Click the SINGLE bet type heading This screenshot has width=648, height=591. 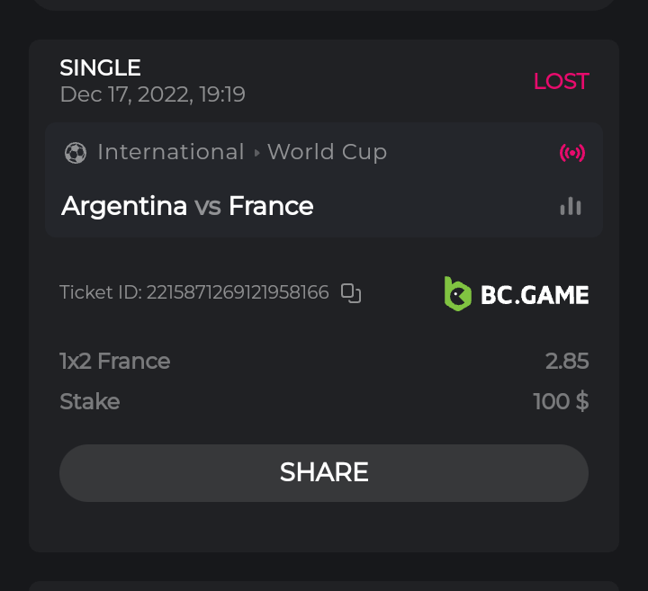(x=100, y=67)
